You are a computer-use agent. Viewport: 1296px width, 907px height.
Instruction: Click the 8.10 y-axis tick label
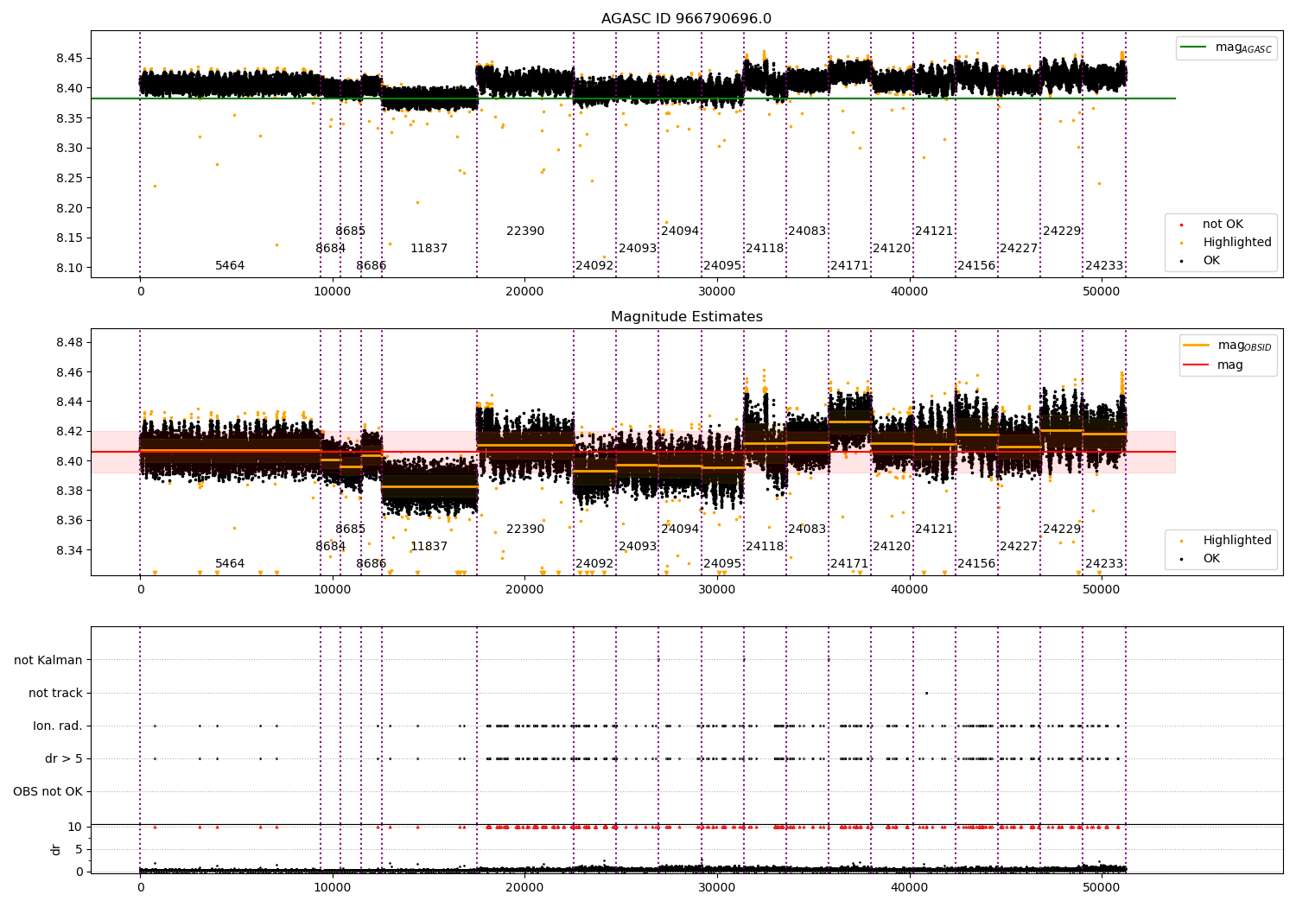click(x=69, y=268)
